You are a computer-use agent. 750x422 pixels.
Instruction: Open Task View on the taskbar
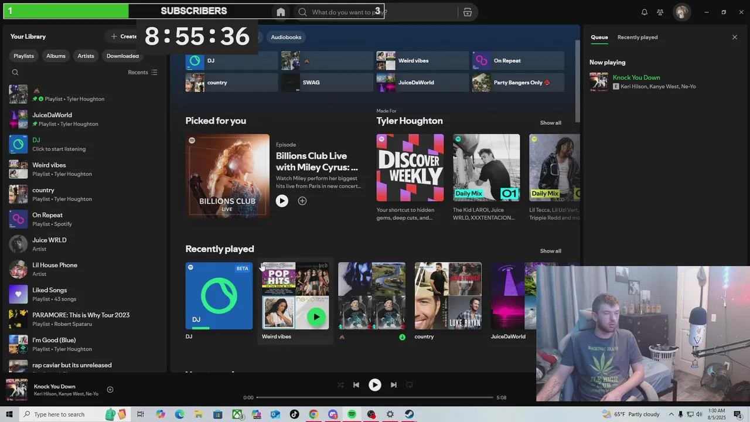[x=141, y=414]
